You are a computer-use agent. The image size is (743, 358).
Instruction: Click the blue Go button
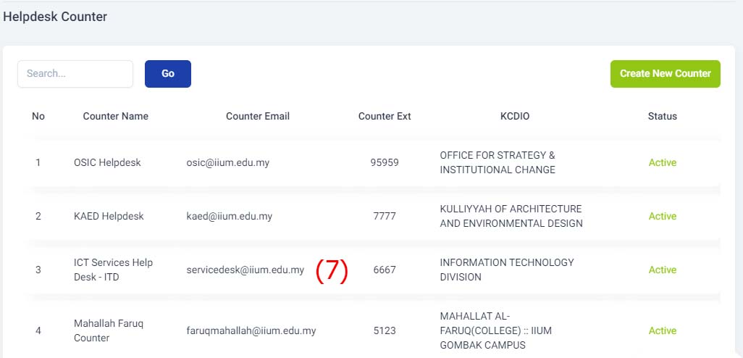168,74
